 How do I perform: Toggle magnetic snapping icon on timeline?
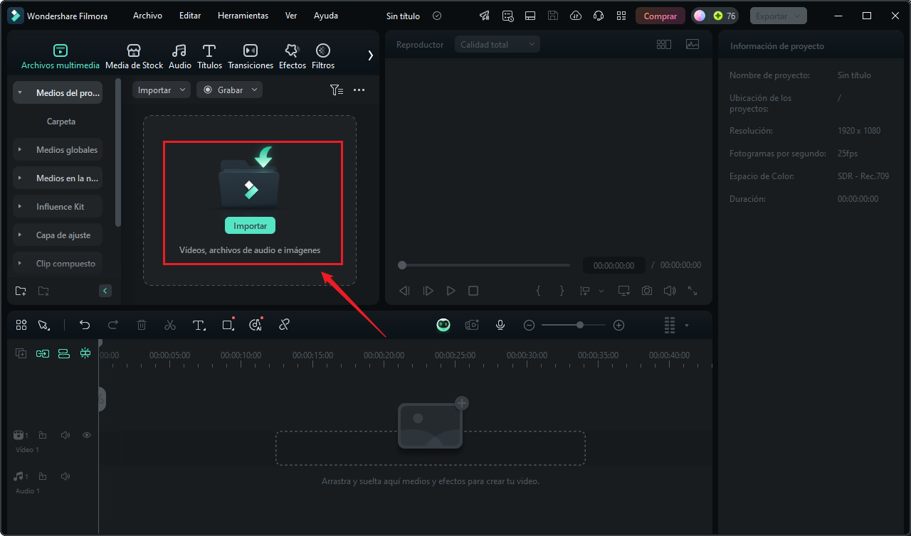pyautogui.click(x=85, y=353)
